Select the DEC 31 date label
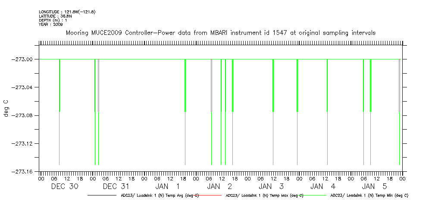Screen dimensions: 435x217 tap(116, 186)
